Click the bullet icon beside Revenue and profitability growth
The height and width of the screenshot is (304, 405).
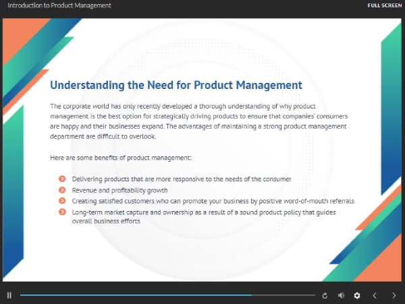point(62,190)
